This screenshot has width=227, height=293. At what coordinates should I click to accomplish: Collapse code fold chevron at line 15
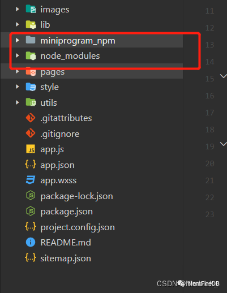(x=224, y=76)
